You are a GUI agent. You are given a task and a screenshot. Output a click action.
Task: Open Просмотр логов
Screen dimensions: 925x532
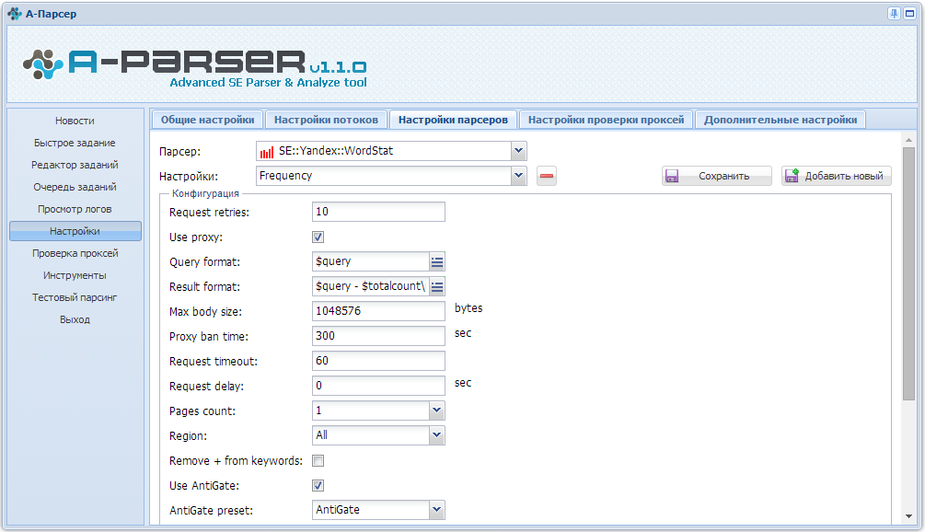(75, 209)
